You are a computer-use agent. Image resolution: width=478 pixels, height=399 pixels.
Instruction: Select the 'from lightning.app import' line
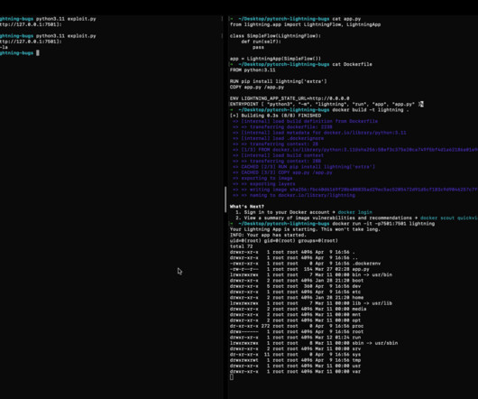(305, 24)
